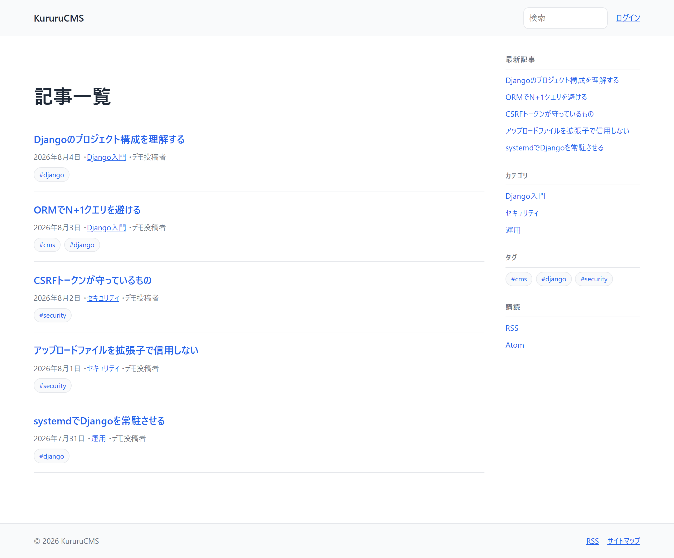Open article systemdでDjangoを常駐させる in the main list
The width and height of the screenshot is (674, 558).
[x=99, y=421]
